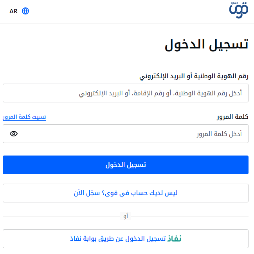The height and width of the screenshot is (254, 254).
Task: Click the رقم الهوية الوطنية أو البريد الإلكتروني label
Action: [194, 76]
